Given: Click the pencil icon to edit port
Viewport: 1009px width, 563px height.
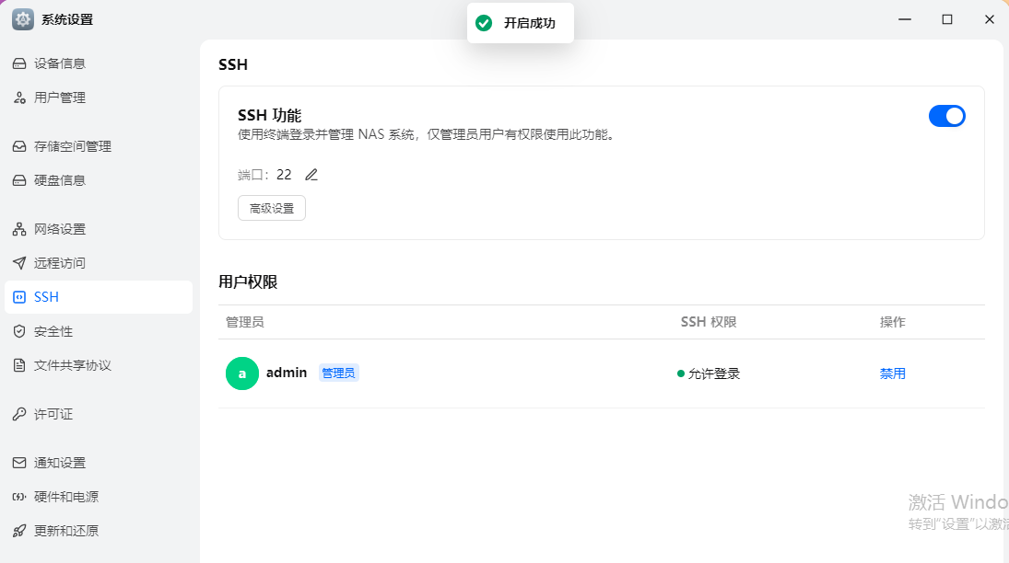Looking at the screenshot, I should pos(311,175).
